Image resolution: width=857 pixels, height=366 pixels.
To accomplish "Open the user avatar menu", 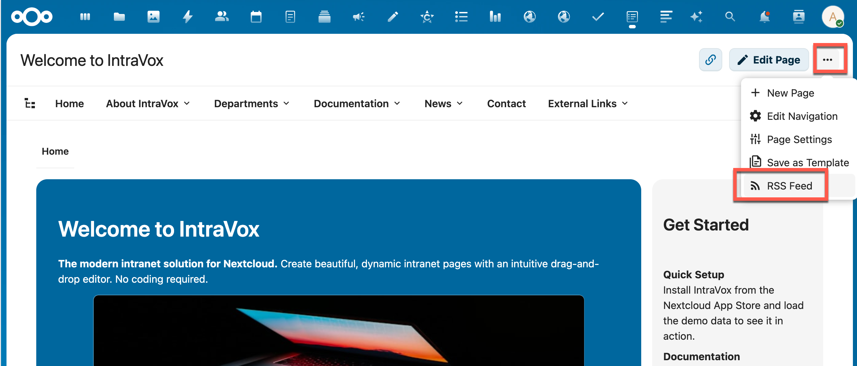I will pos(833,16).
